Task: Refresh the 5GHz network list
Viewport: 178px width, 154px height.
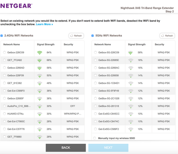Action: click(167, 36)
